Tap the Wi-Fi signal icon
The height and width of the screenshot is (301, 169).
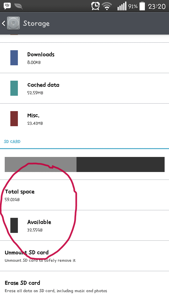pos(107,6)
